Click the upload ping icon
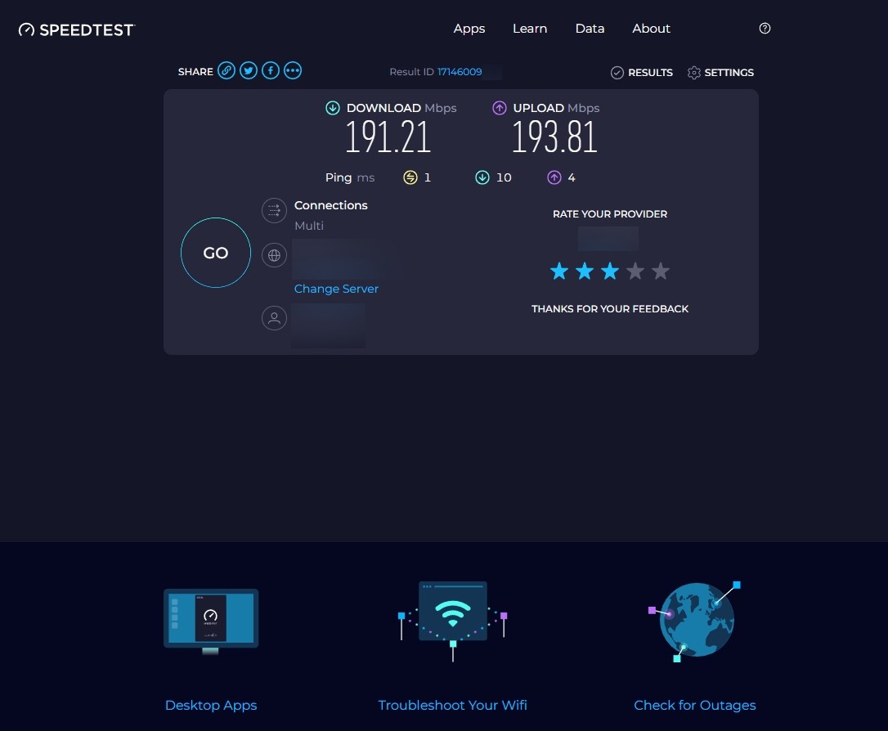The width and height of the screenshot is (888, 731). (x=554, y=177)
